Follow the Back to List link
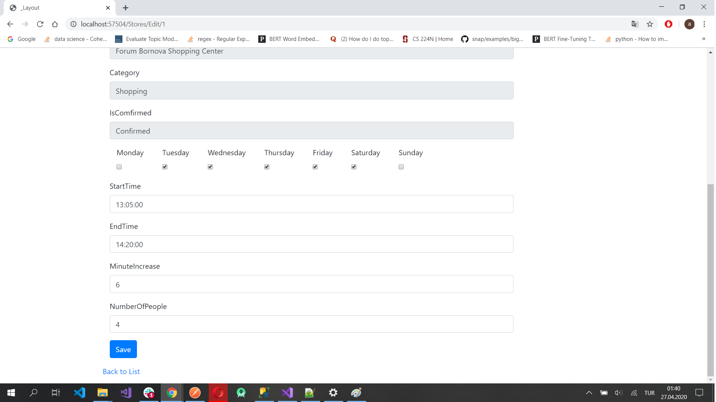This screenshot has width=716, height=402. 121,372
